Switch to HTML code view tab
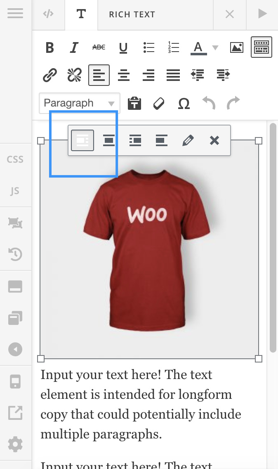The width and height of the screenshot is (278, 469). coord(48,14)
